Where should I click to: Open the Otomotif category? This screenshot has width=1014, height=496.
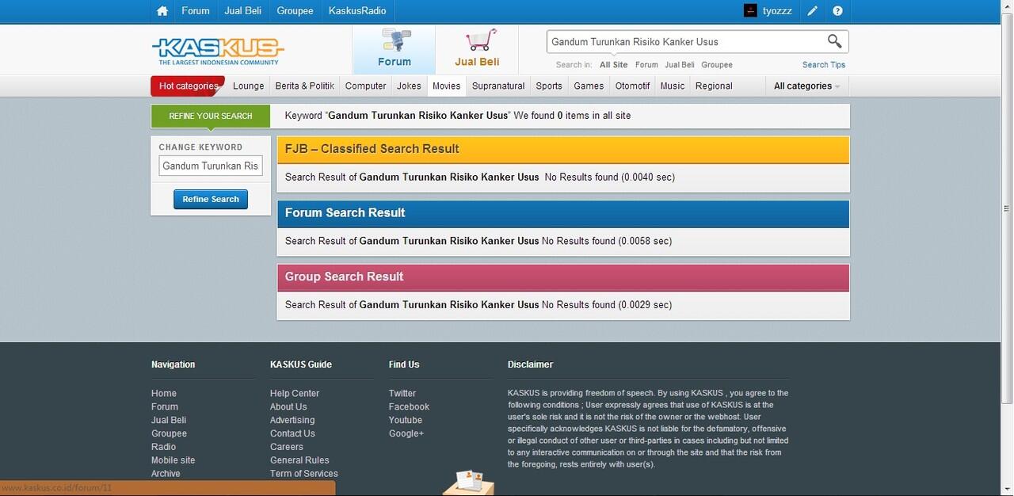coord(633,86)
